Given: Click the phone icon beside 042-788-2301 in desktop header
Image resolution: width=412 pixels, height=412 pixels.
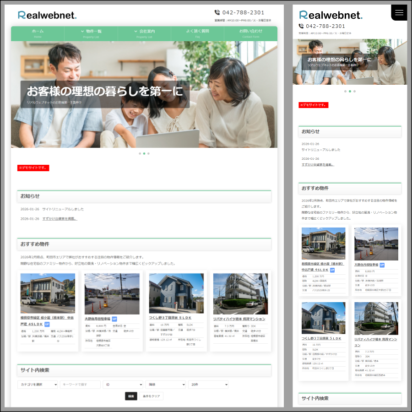Looking at the screenshot, I should click(x=217, y=13).
